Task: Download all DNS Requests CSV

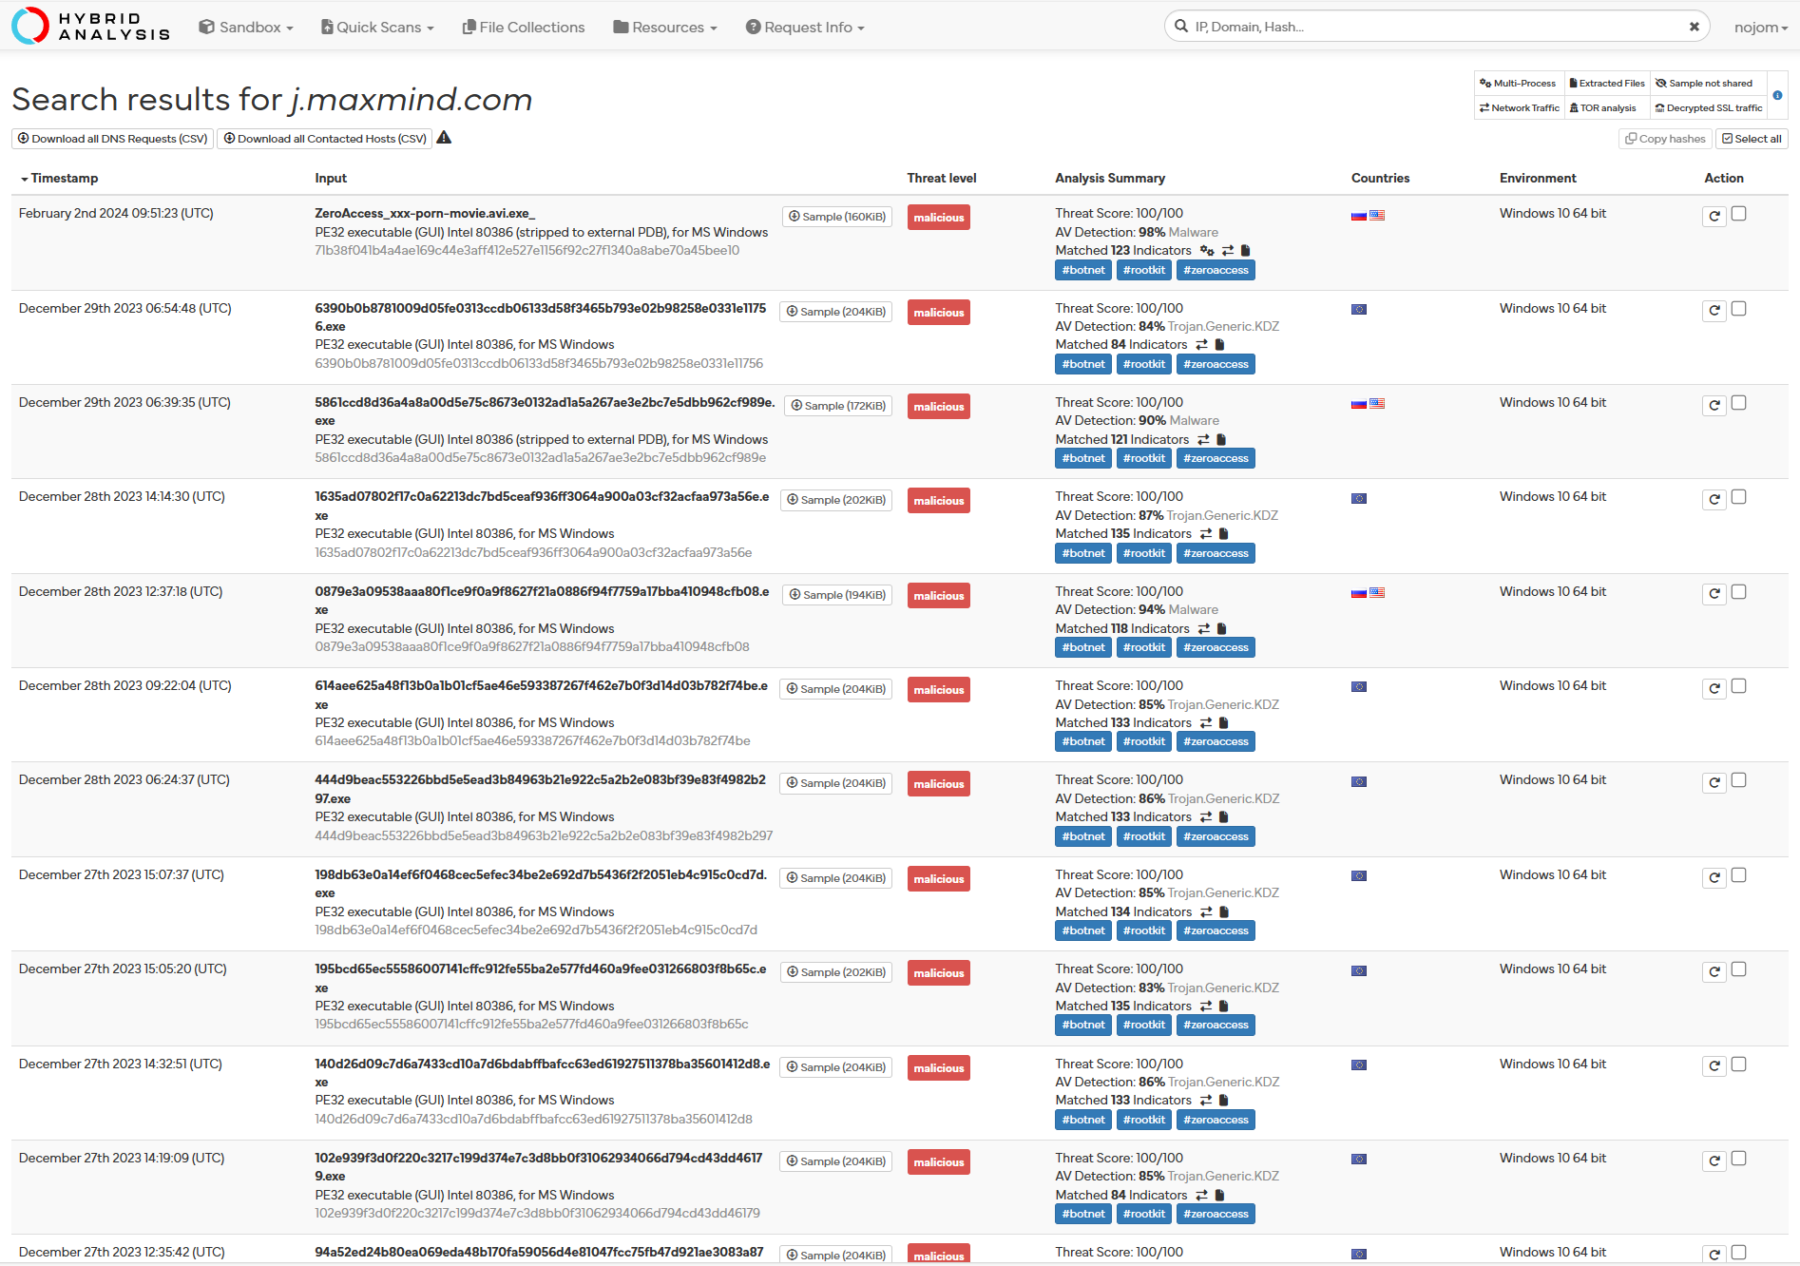Action: pyautogui.click(x=112, y=139)
